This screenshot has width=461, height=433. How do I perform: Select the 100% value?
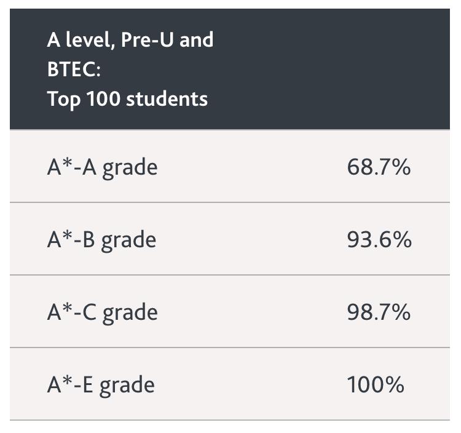[376, 385]
